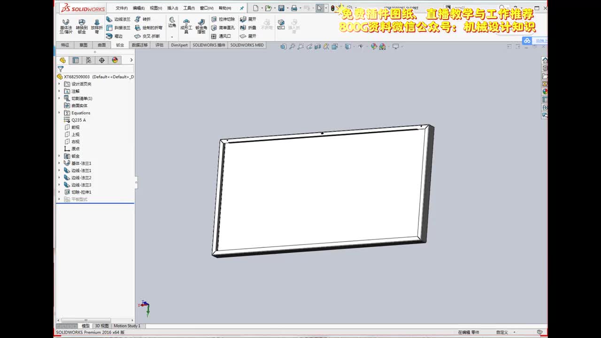This screenshot has height=338, width=601.
Task: Switch to the DimXpert ribbon tab
Action: point(179,45)
